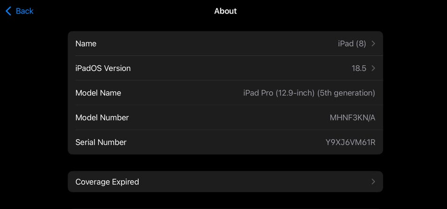
Task: Tap the Serial Number label text
Action: pos(101,142)
